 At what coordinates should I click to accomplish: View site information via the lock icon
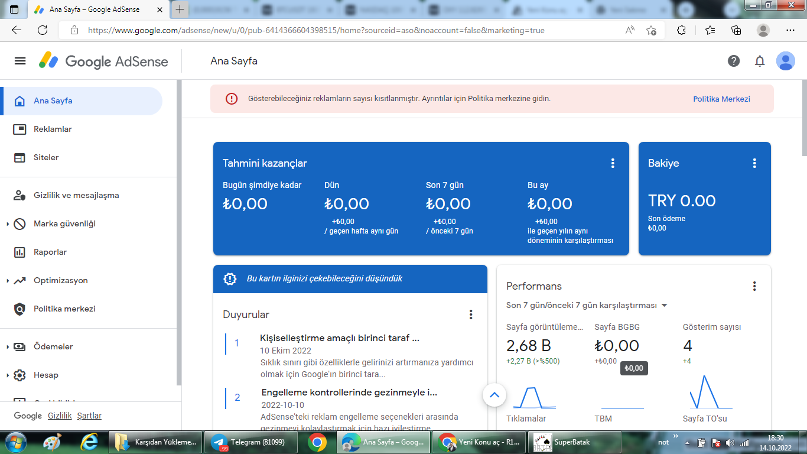(74, 30)
